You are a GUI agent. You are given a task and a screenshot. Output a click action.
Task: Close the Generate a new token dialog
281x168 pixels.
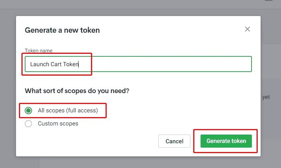point(248,29)
